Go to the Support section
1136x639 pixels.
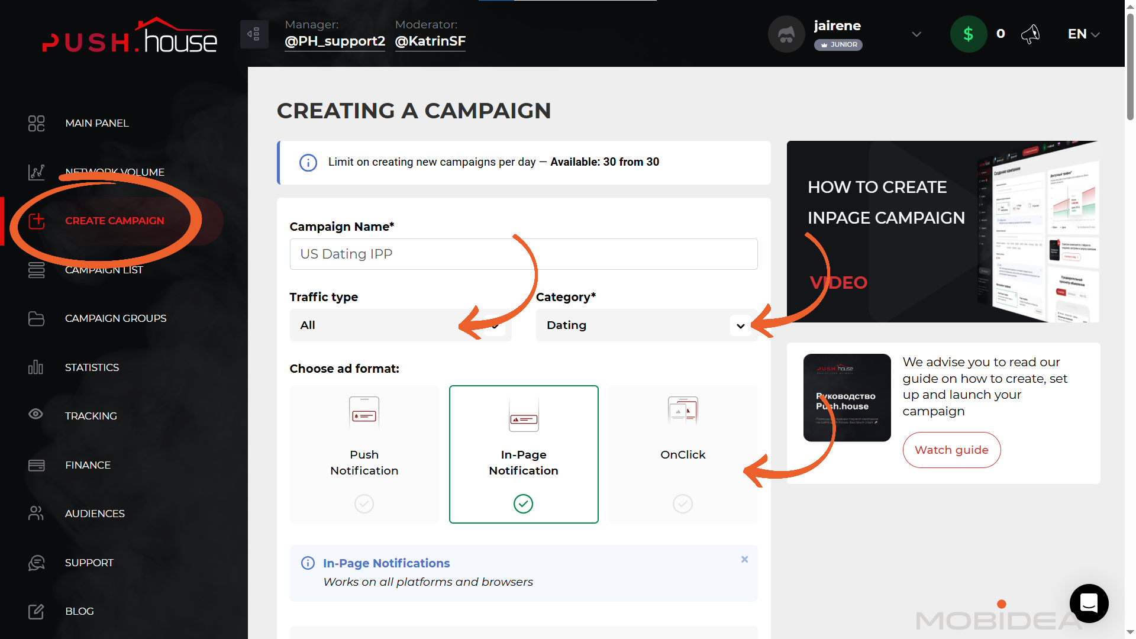pyautogui.click(x=36, y=563)
